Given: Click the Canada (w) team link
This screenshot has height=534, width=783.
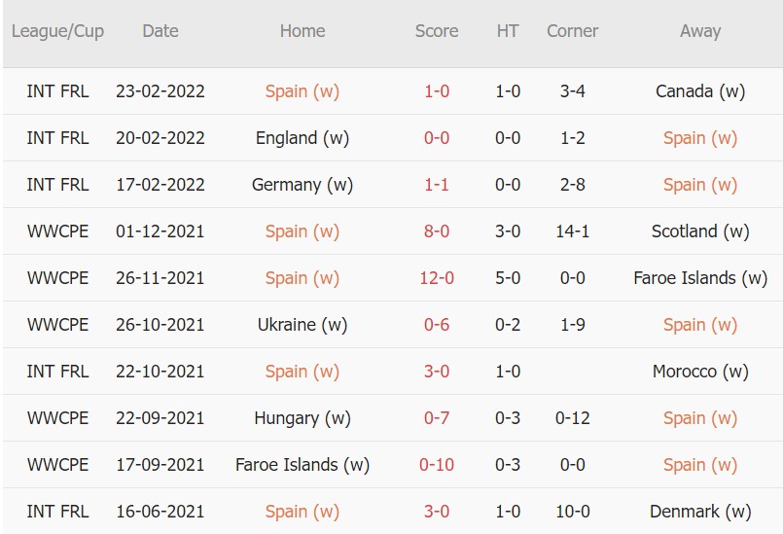Looking at the screenshot, I should click(x=699, y=91).
